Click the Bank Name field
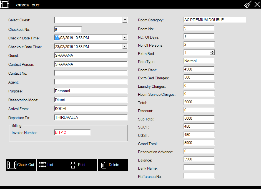 199,168
